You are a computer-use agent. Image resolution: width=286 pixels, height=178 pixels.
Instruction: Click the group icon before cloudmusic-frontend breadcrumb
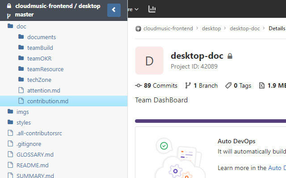(x=138, y=28)
